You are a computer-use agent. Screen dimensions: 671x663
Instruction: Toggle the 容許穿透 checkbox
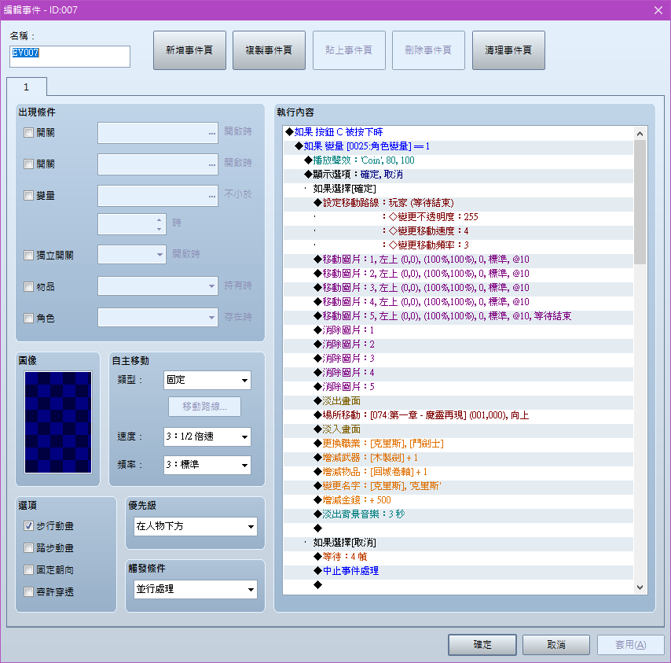[28, 592]
